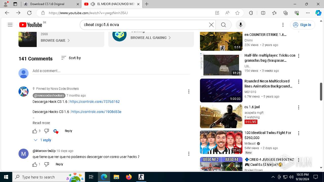
Task: Add this page to favorites star icon
Action: [237, 13]
